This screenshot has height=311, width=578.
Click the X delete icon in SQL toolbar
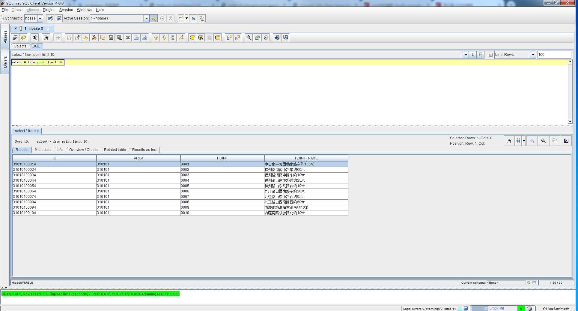128,38
